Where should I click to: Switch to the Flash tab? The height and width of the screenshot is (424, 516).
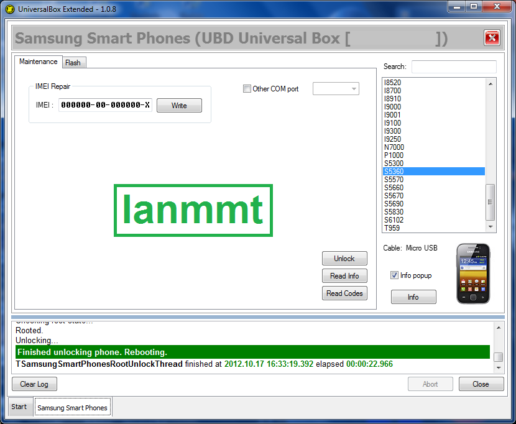pyautogui.click(x=74, y=63)
